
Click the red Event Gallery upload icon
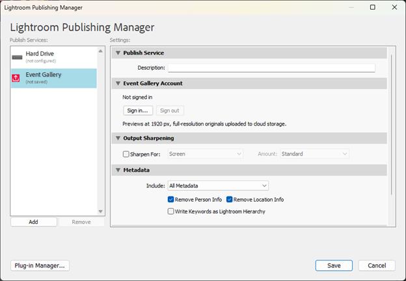point(16,78)
